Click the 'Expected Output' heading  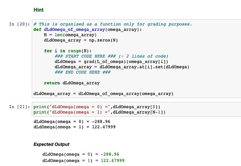pyautogui.click(x=51, y=144)
